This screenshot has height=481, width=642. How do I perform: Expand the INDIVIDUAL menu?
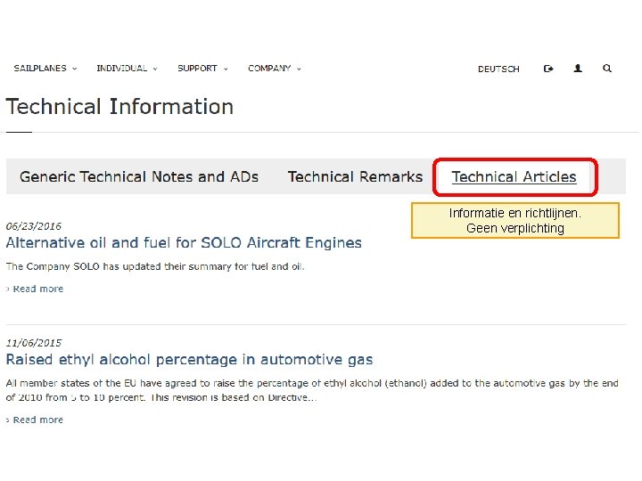pos(127,68)
